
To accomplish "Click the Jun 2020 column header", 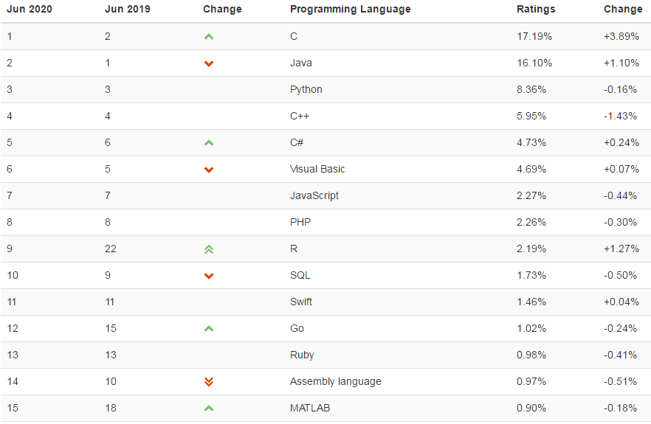I will [x=30, y=10].
